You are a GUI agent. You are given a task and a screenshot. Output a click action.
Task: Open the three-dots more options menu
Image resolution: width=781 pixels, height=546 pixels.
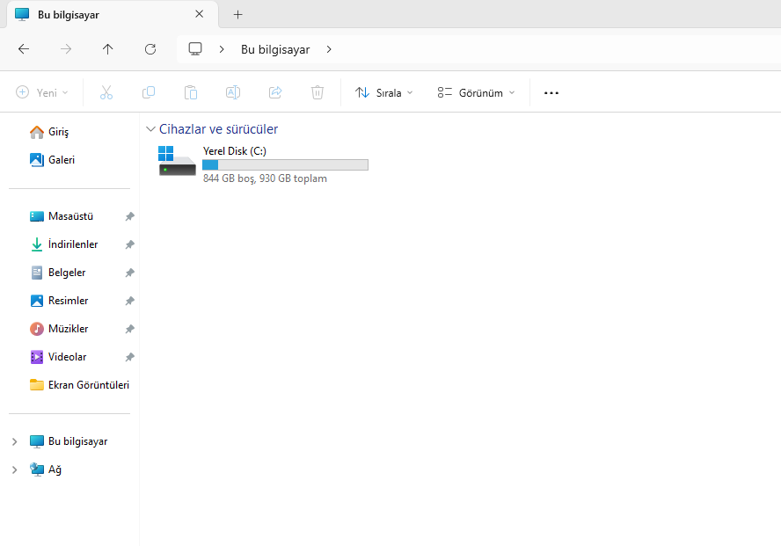point(551,92)
